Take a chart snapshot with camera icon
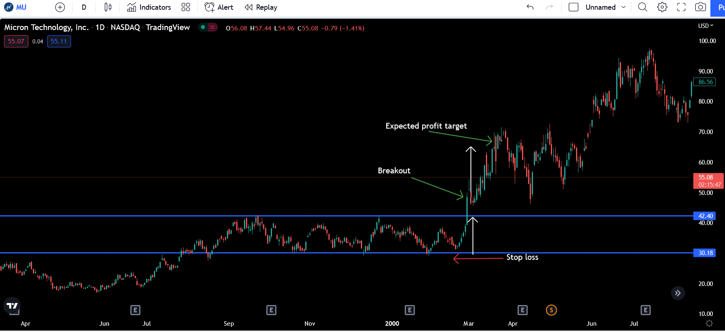Viewport: 725px width, 333px height. coord(700,7)
